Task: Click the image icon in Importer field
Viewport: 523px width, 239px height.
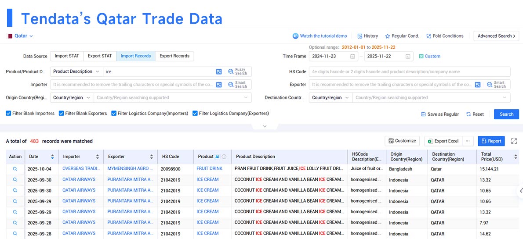Action: (x=219, y=85)
